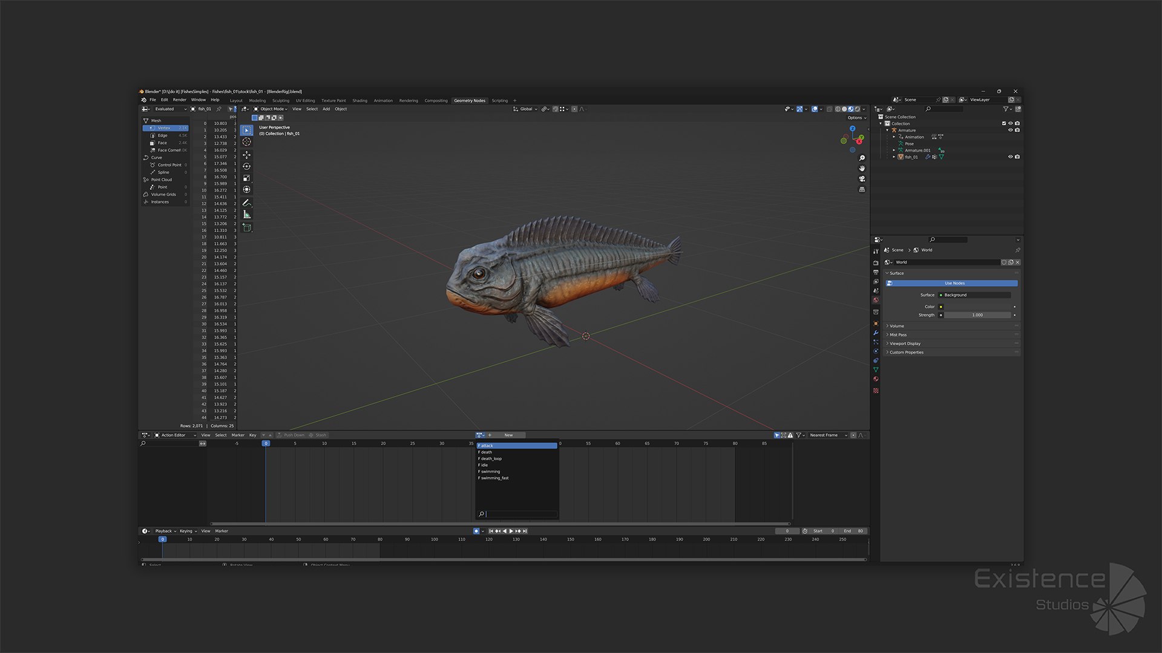Hide the Armature in viewport
This screenshot has height=653, width=1162.
pos(1010,130)
